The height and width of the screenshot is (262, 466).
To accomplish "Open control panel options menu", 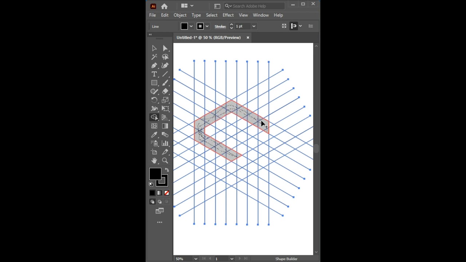I will tap(311, 26).
